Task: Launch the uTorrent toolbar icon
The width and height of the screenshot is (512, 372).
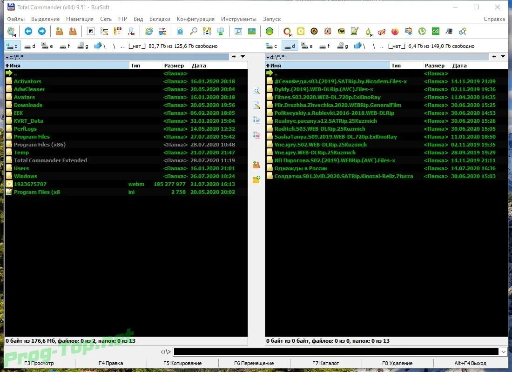Action: [x=422, y=31]
